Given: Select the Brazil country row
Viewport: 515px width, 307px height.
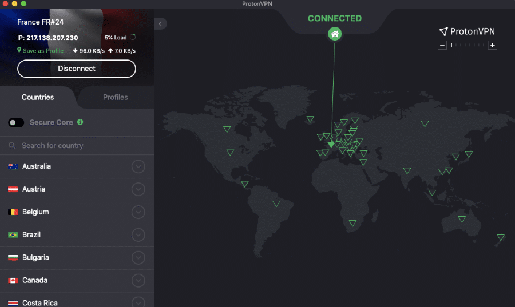Looking at the screenshot, I should pos(77,235).
